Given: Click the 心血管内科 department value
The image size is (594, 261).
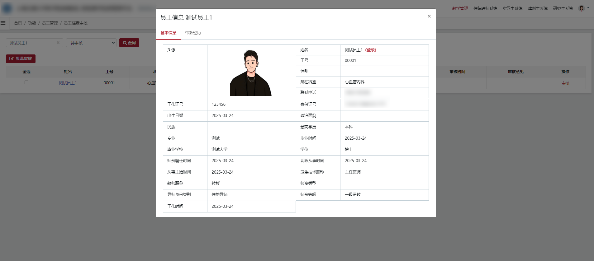Looking at the screenshot, I should point(354,82).
